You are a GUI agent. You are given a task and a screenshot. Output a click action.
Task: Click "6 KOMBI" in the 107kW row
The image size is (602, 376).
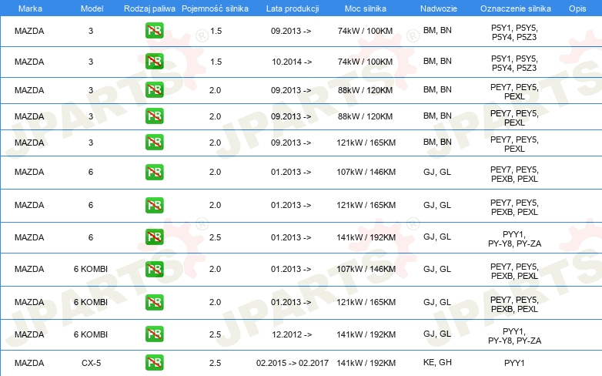click(91, 269)
